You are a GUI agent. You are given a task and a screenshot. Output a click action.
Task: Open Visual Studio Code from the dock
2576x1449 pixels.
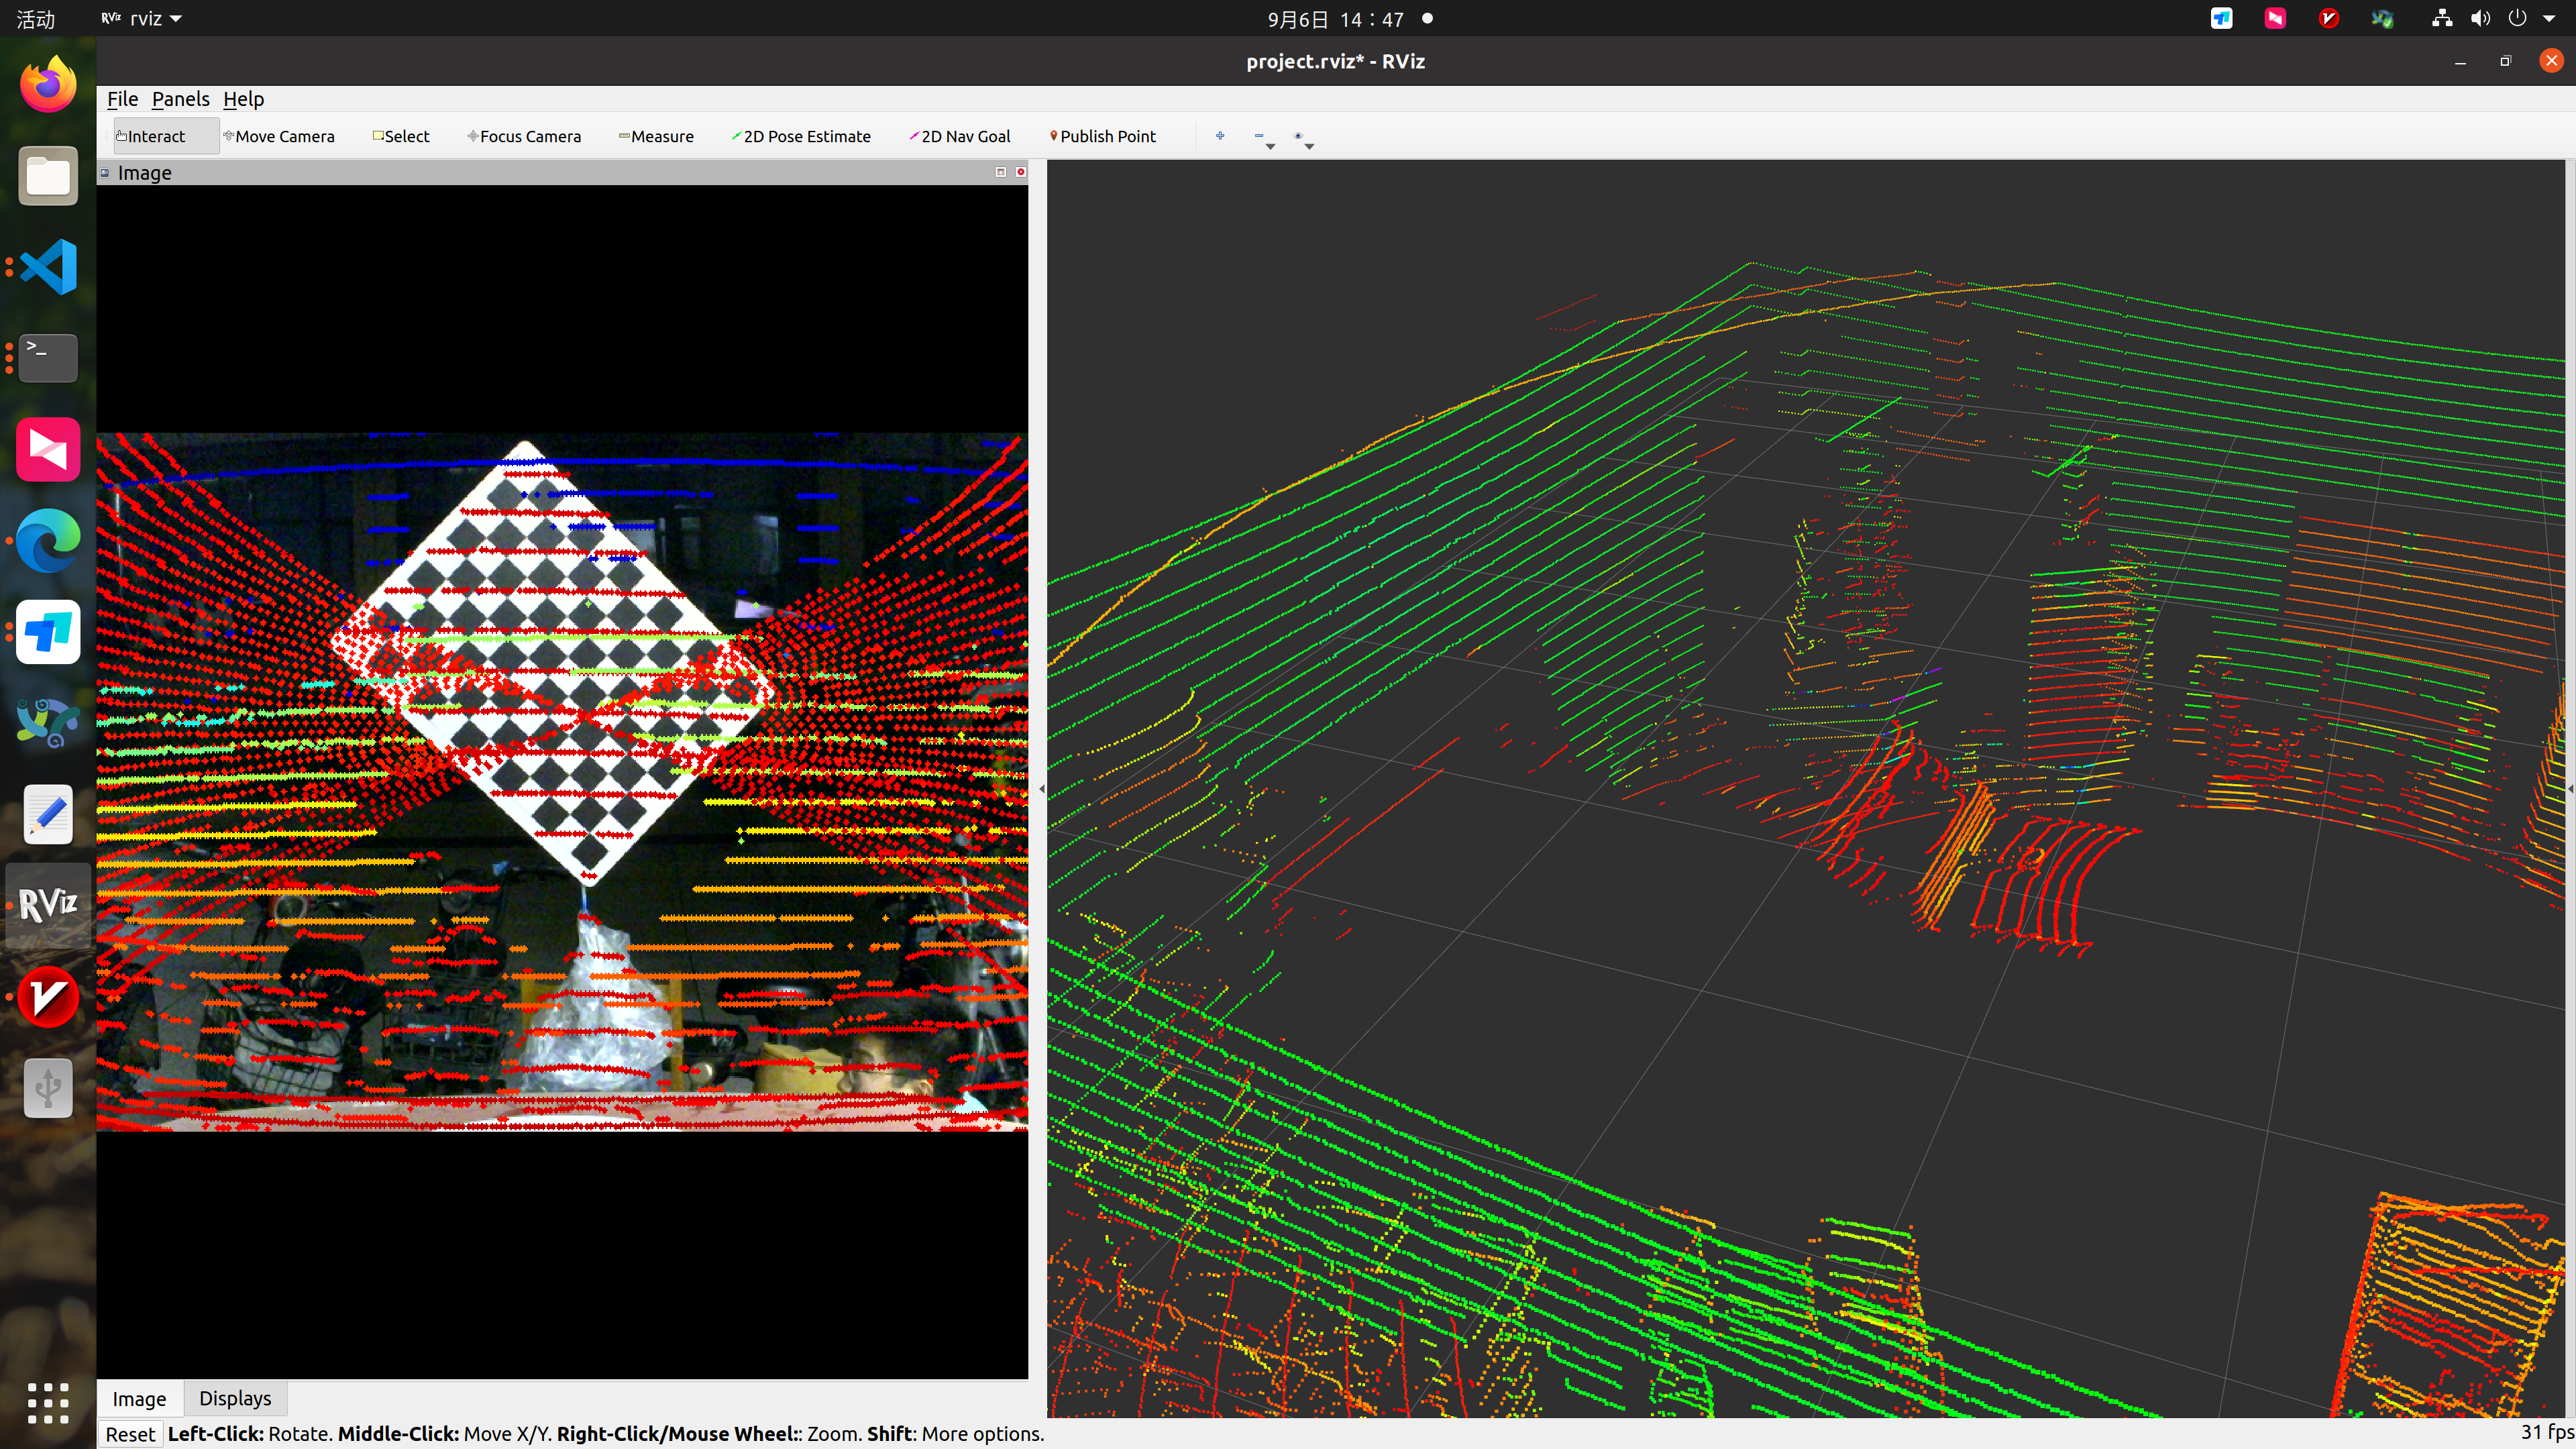click(48, 267)
